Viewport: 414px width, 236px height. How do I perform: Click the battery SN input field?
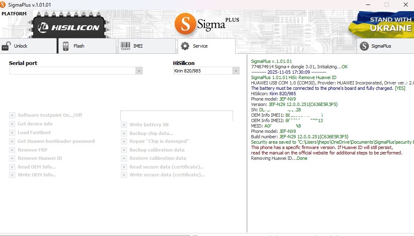177,116
